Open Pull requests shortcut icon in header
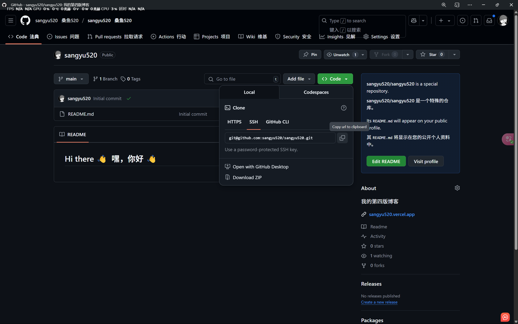The height and width of the screenshot is (324, 518). [x=476, y=20]
